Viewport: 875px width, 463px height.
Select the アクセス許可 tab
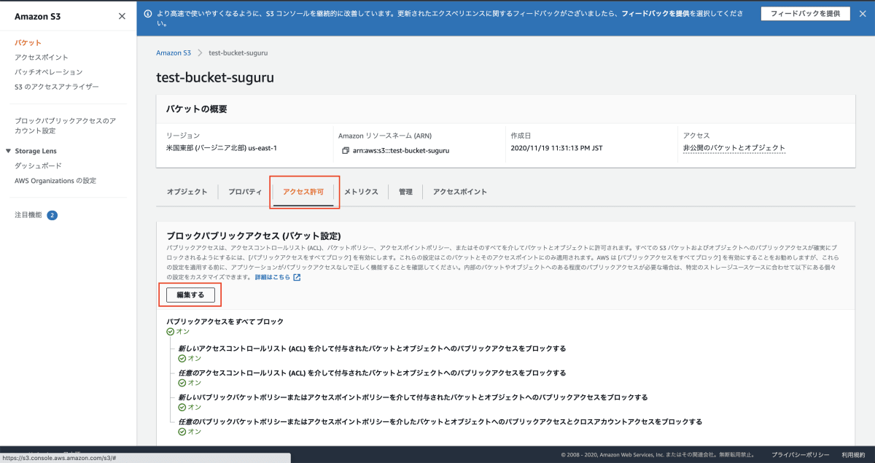pyautogui.click(x=303, y=192)
